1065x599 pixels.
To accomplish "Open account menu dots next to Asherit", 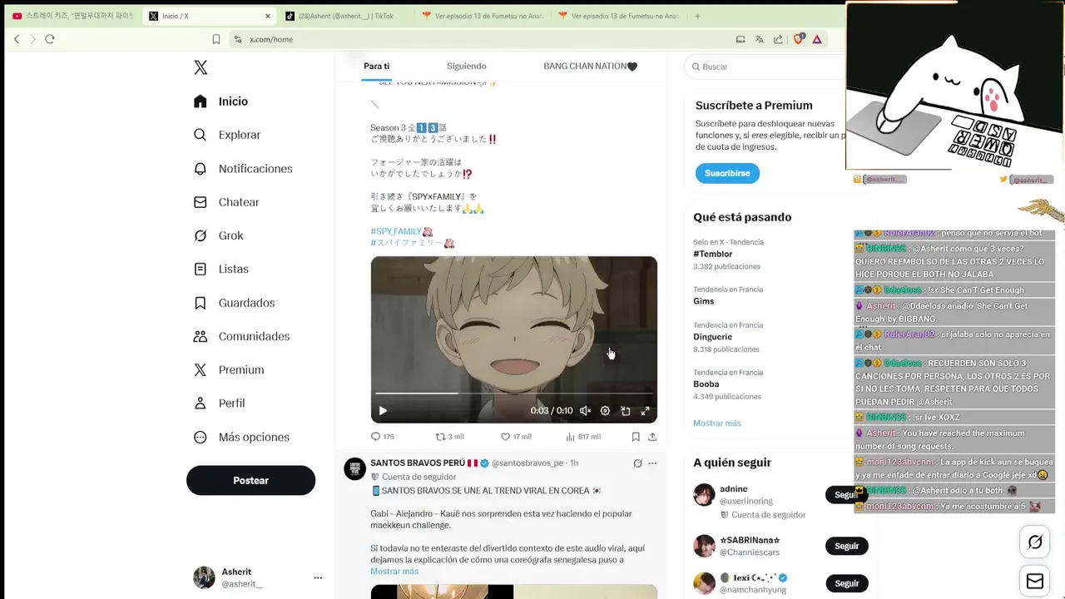I will 318,577.
